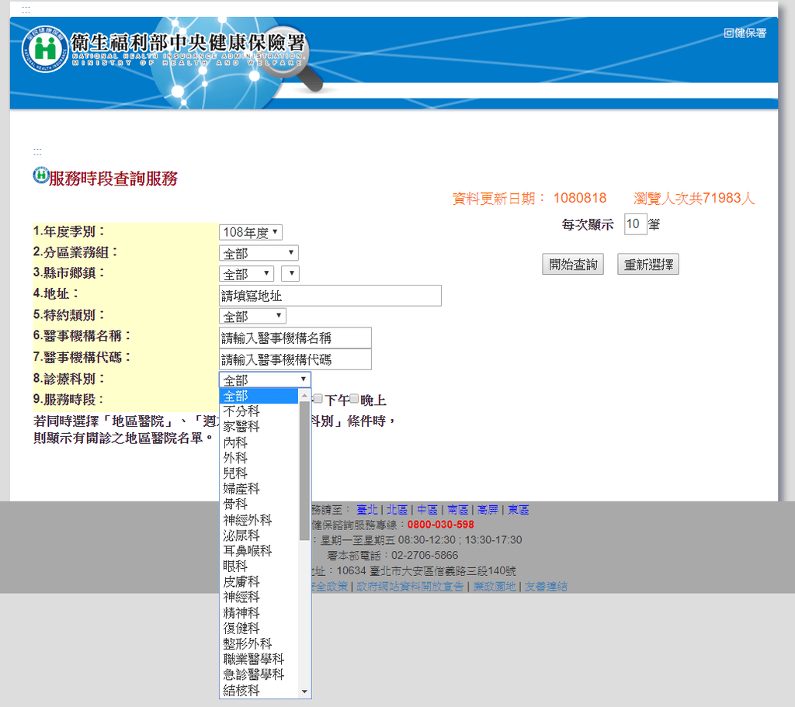The height and width of the screenshot is (707, 795).
Task: Click the 開始查詢 button
Action: (573, 264)
